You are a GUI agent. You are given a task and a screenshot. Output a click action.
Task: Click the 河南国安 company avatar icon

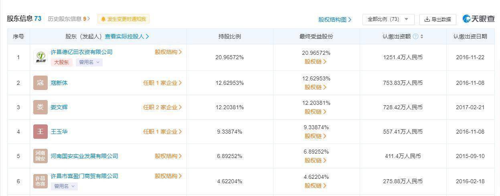point(40,156)
